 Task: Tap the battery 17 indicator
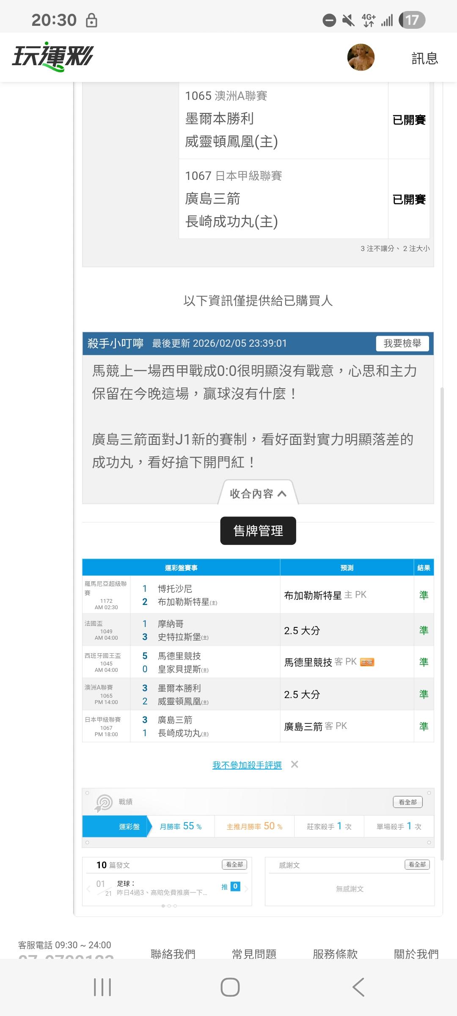[412, 20]
